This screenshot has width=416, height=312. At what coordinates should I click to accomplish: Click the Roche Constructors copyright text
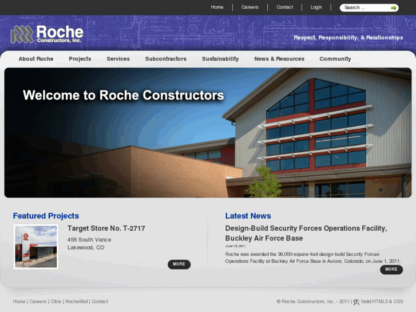pos(313,302)
